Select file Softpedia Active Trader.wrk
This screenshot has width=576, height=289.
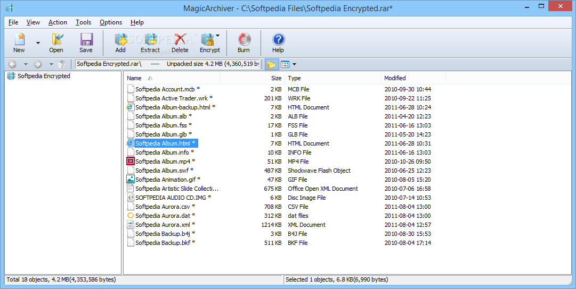click(x=174, y=98)
